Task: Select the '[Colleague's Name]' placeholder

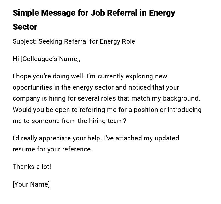Action: tap(50, 59)
